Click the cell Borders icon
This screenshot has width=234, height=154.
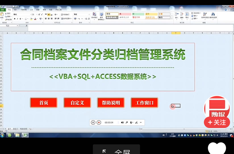coord(26,19)
